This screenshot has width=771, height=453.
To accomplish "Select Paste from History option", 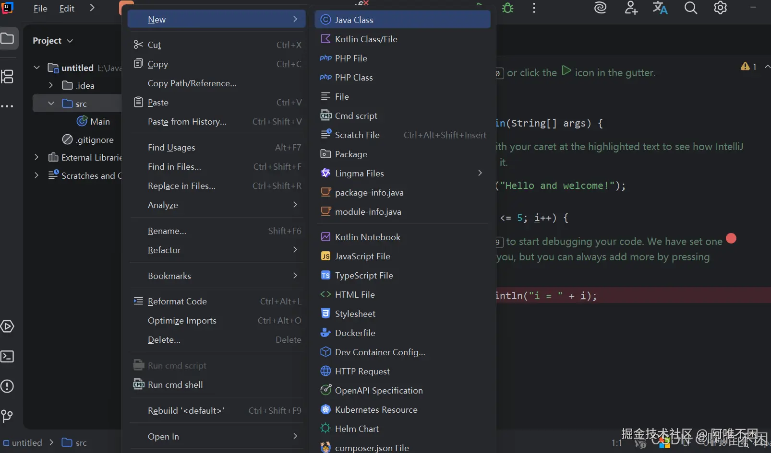I will (217, 122).
